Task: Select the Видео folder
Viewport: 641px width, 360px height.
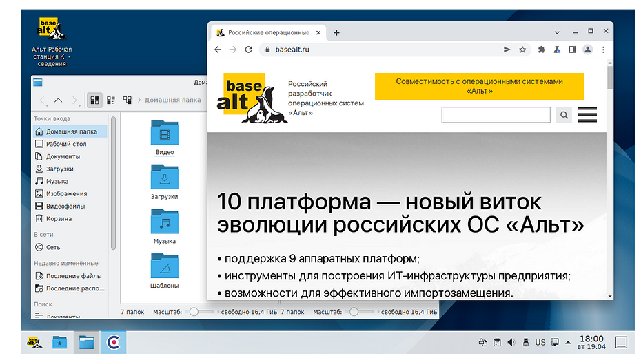Action: click(x=164, y=138)
